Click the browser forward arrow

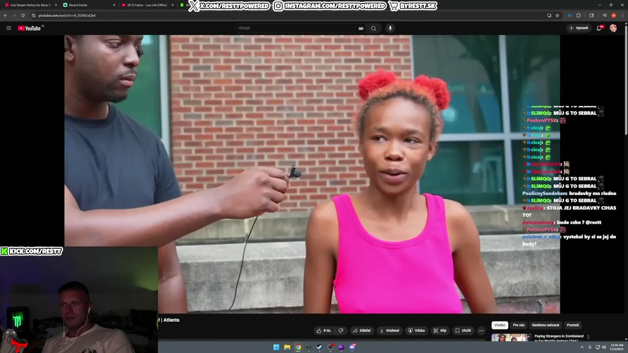pos(14,15)
